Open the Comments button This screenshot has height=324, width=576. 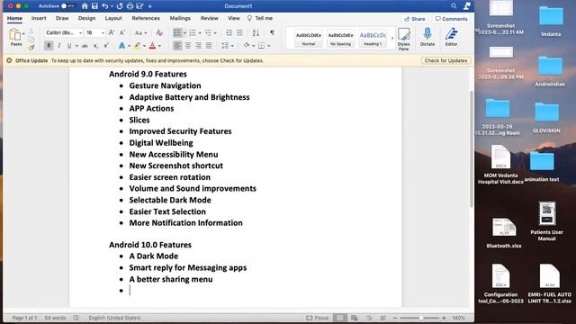[451, 19]
